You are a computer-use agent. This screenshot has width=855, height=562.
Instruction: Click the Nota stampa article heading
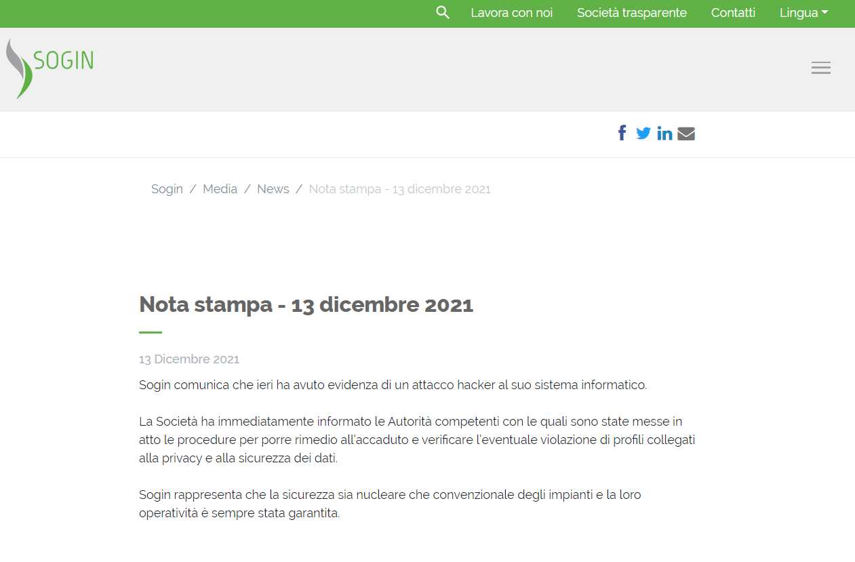pyautogui.click(x=306, y=304)
